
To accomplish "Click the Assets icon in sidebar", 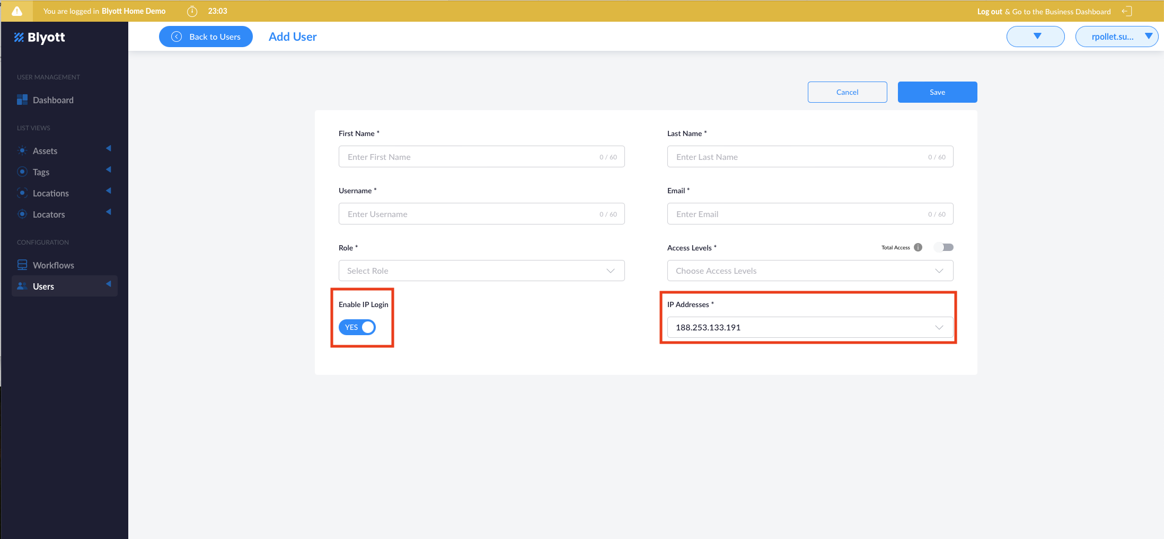I will click(22, 151).
